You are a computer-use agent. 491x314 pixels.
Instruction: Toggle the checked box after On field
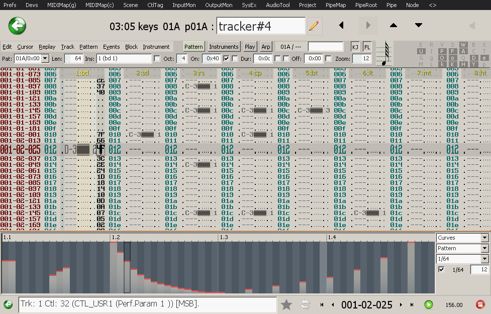pos(227,59)
